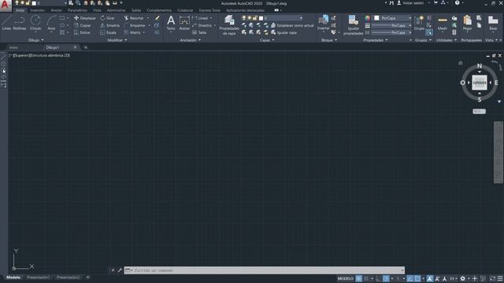
Task: Switch to the Presentación1 layout tab
Action: (39, 277)
